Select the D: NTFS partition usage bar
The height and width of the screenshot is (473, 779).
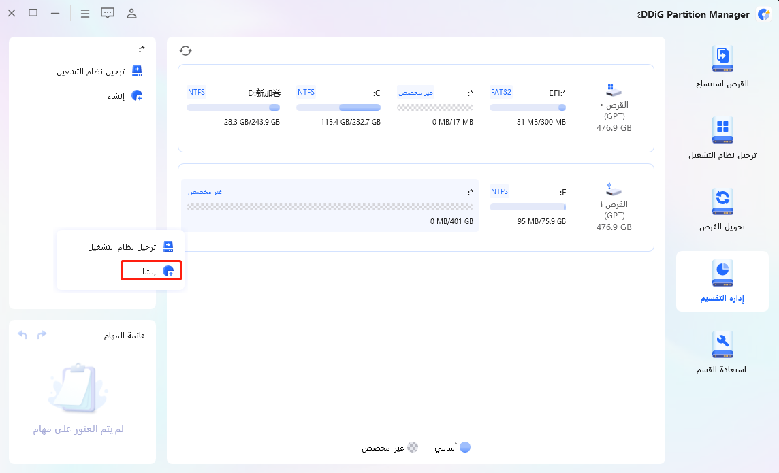click(233, 108)
